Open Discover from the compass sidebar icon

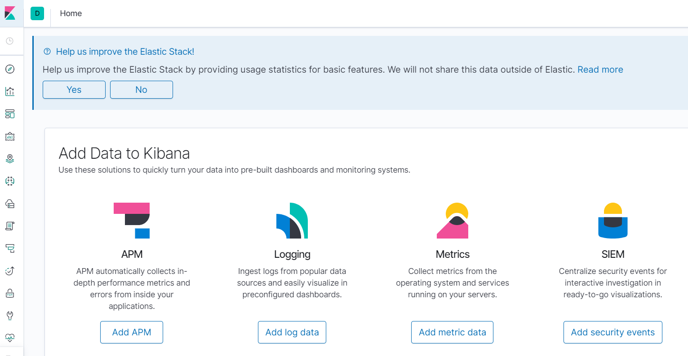10,69
